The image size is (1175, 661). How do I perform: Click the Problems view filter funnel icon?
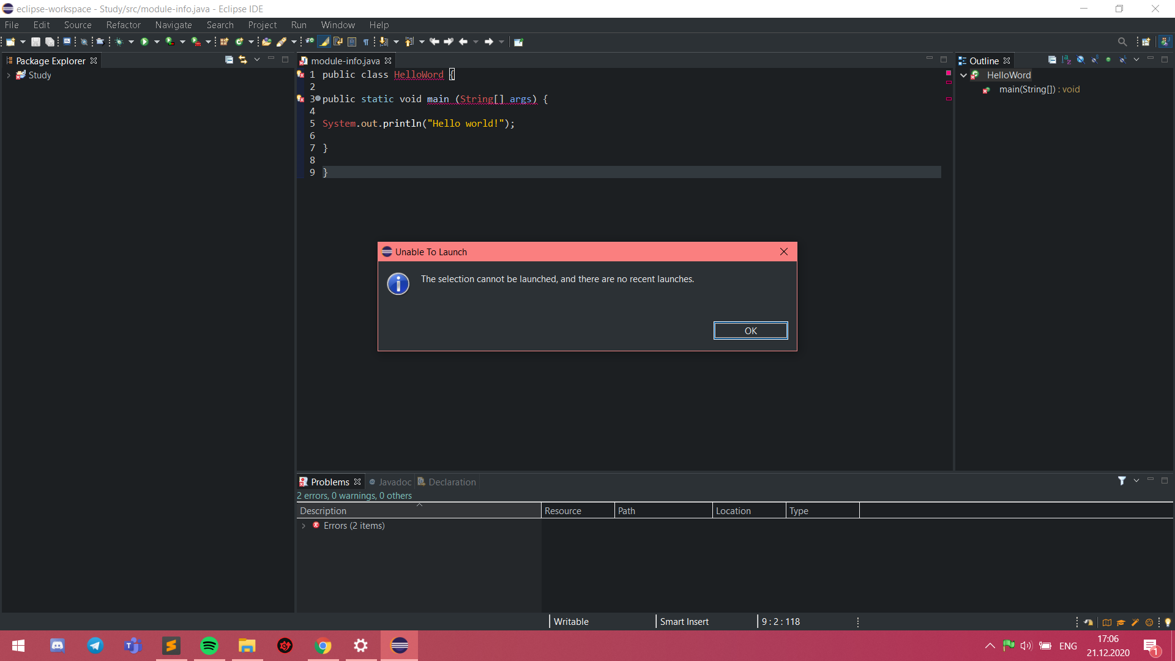pos(1122,481)
